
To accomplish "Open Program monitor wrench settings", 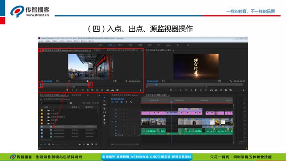I will [x=231, y=81].
